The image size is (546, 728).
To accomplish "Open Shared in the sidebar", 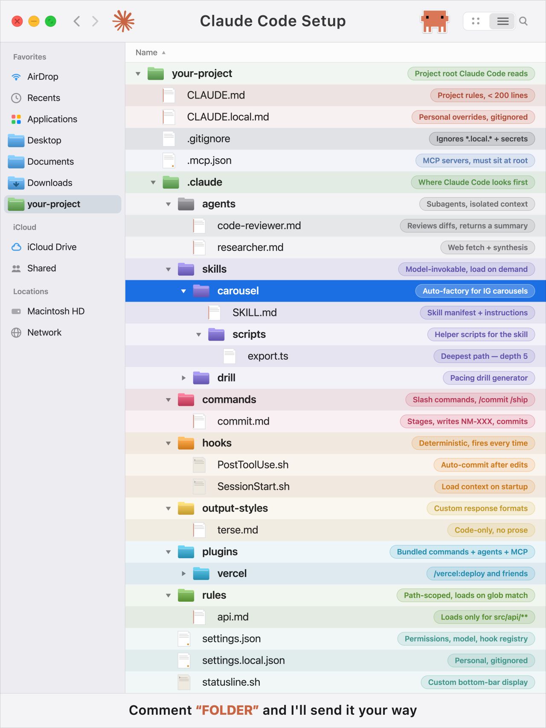I will (62, 268).
